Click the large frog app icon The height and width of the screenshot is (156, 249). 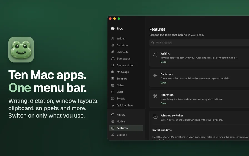coord(21,50)
